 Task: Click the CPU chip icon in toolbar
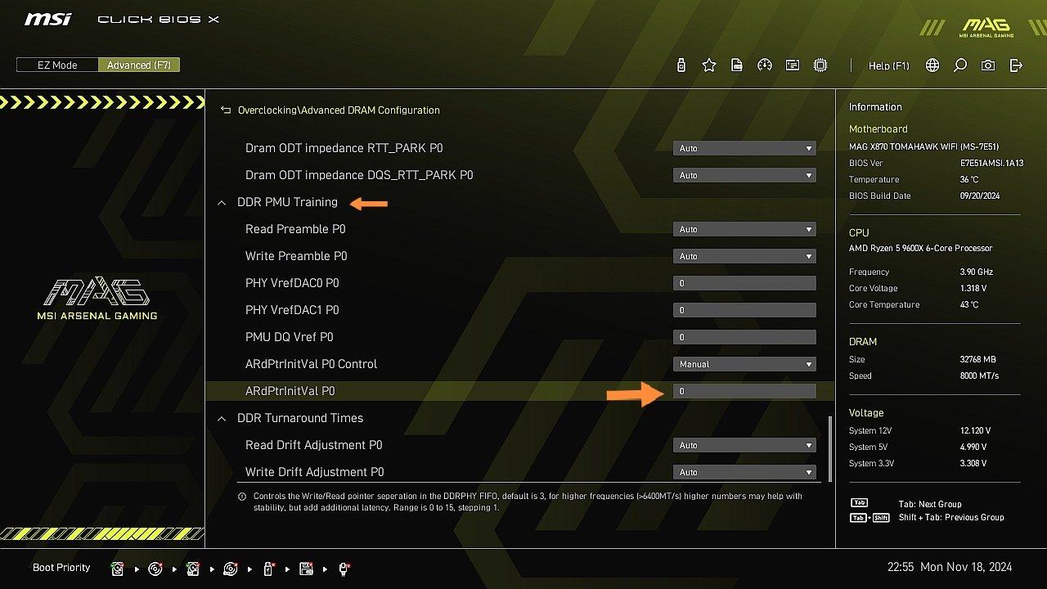pos(820,65)
